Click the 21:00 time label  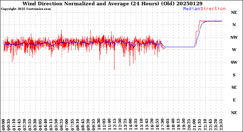coord(194,125)
